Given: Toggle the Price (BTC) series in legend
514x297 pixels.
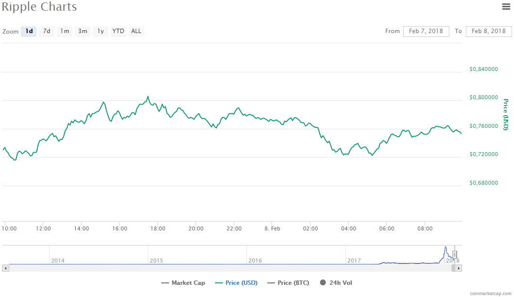Looking at the screenshot, I should 289,282.
